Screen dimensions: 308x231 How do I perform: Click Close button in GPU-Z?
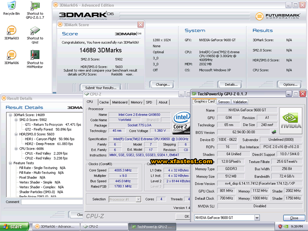(294, 218)
